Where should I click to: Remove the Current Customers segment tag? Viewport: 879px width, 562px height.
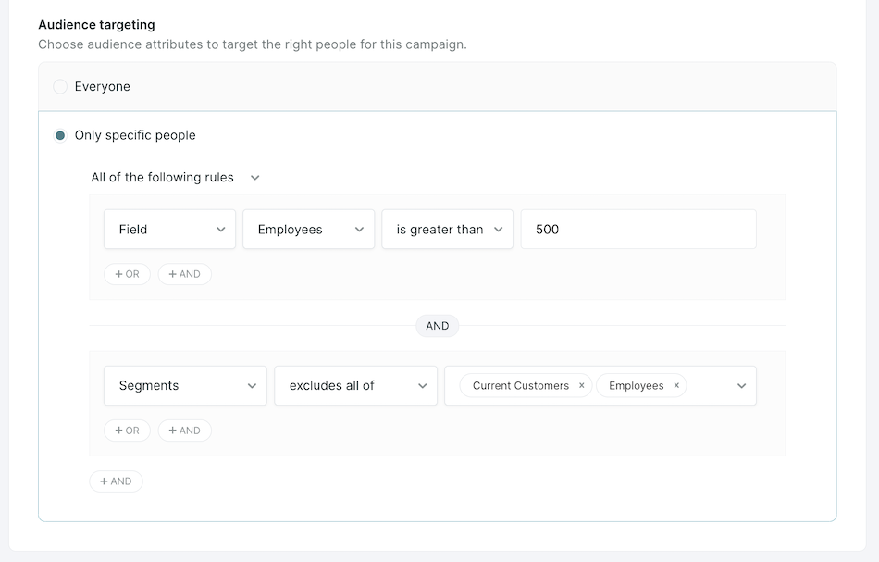(x=581, y=385)
